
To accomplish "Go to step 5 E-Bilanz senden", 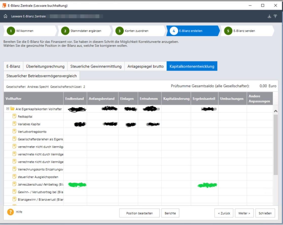I will (247, 31).
